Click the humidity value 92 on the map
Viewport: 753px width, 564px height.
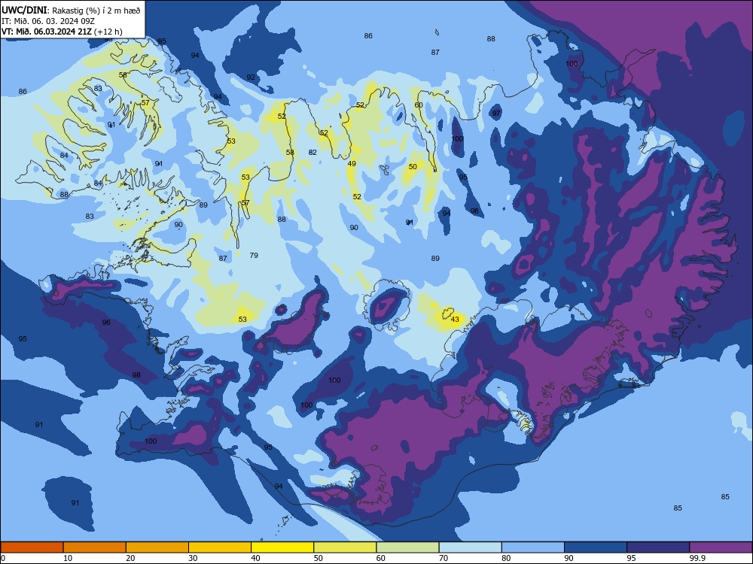pyautogui.click(x=251, y=77)
